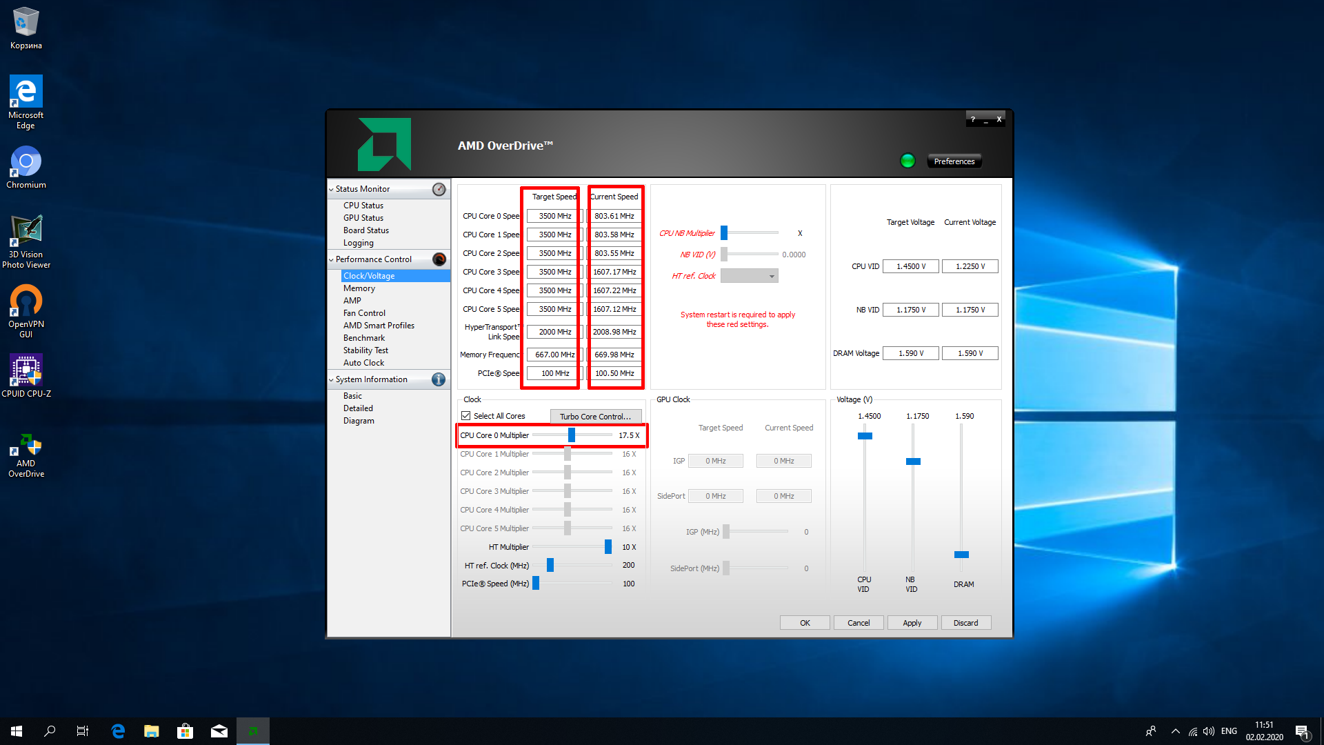
Task: Click CPU VID target voltage field
Action: [x=910, y=266]
